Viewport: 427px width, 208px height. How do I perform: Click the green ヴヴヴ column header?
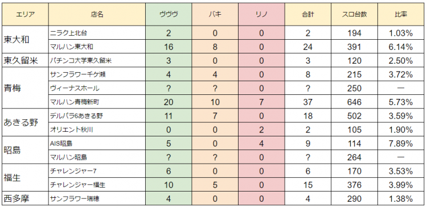(x=169, y=15)
